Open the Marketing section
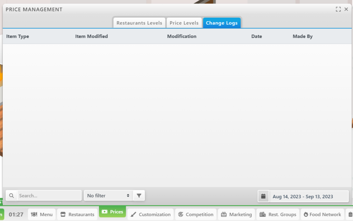 pos(236,214)
